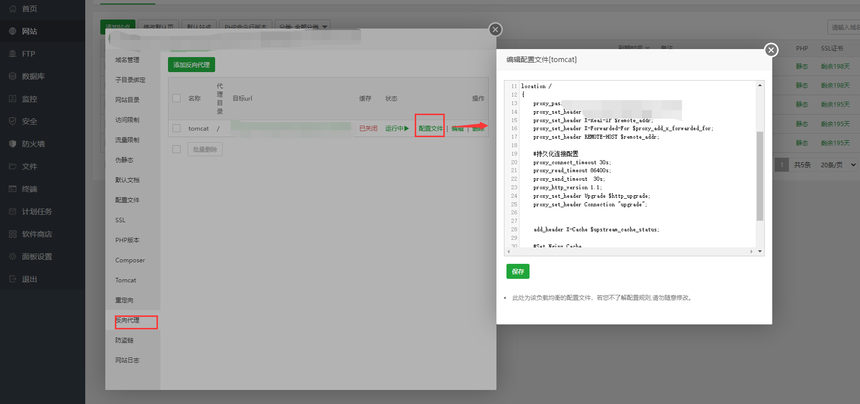Open 流量限制 tab in site settings
Viewport: 860px width, 404px height.
pyautogui.click(x=127, y=140)
